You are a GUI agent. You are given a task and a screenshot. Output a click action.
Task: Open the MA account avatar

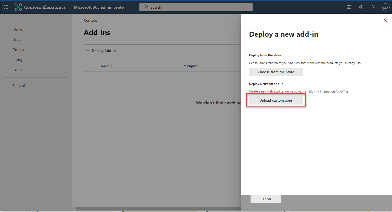(385, 8)
